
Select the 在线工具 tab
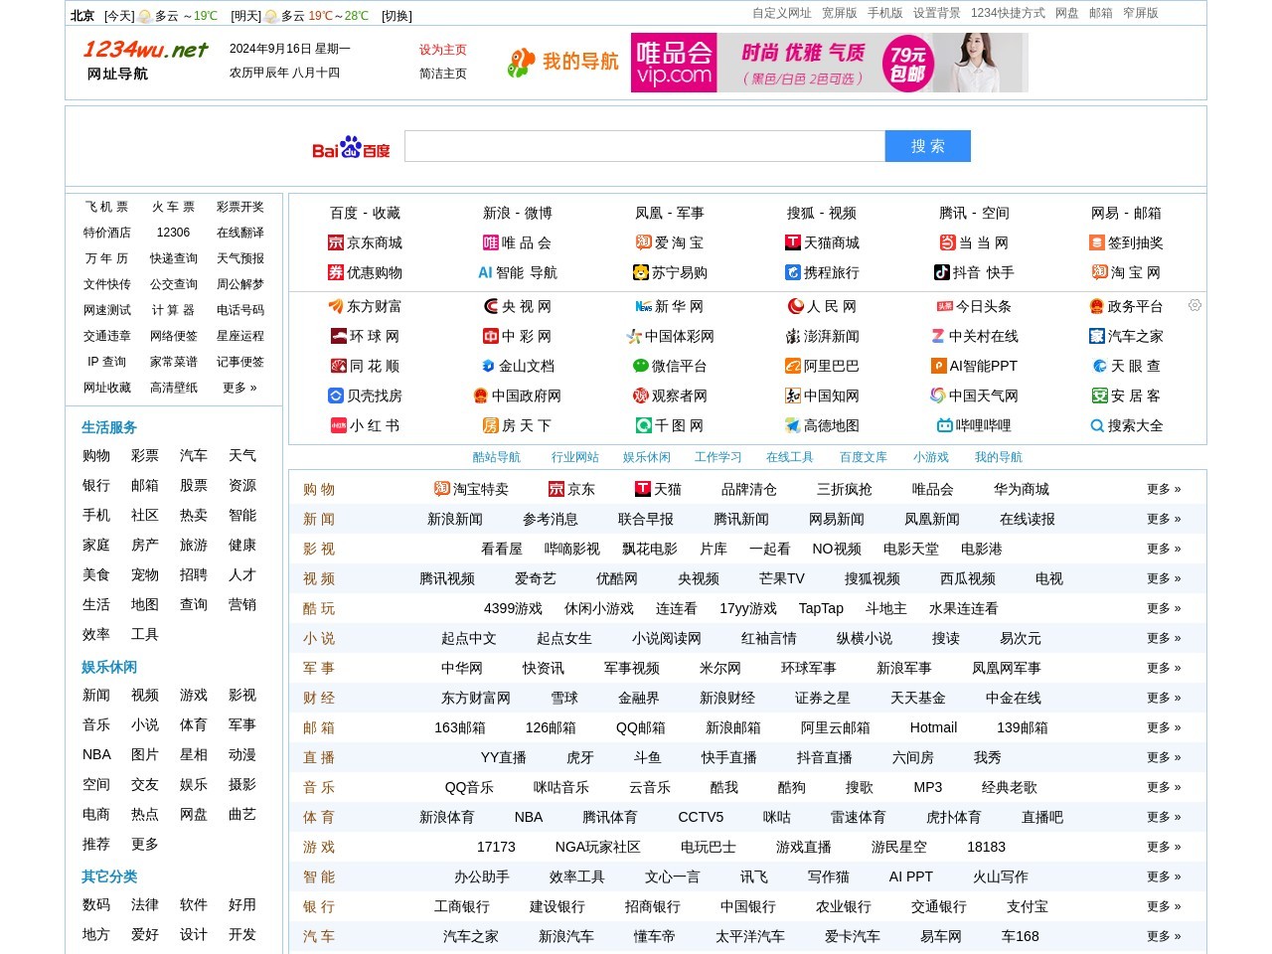point(789,457)
